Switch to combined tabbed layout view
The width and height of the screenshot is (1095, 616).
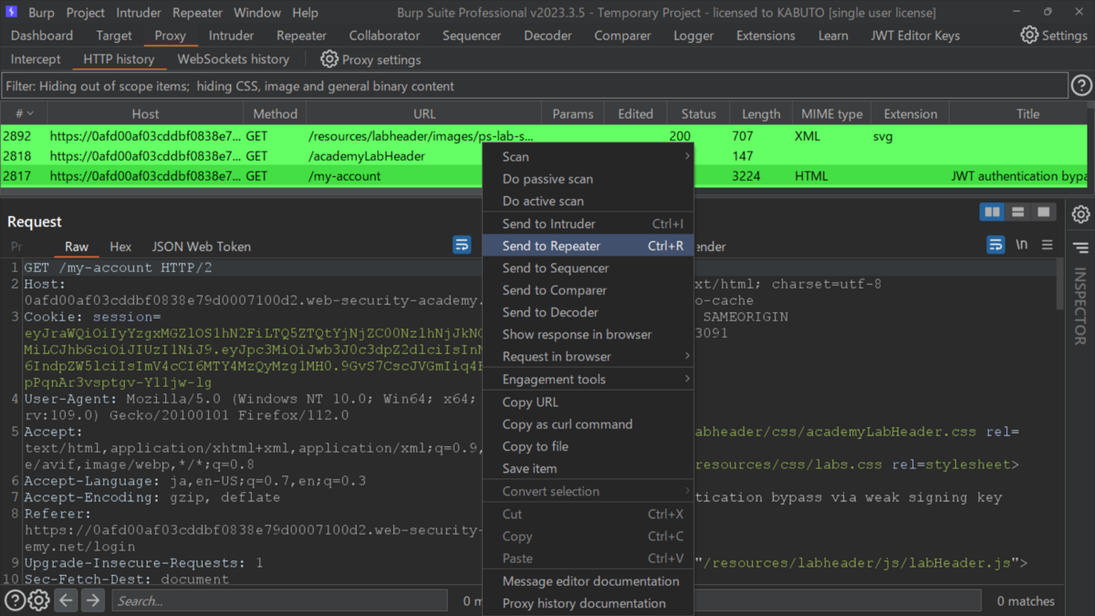pyautogui.click(x=1043, y=213)
